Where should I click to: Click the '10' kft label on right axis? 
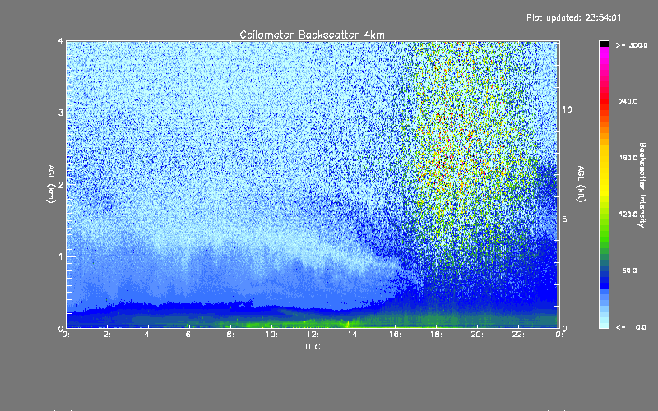coord(567,109)
